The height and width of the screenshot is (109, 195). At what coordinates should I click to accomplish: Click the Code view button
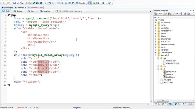(6, 11)
